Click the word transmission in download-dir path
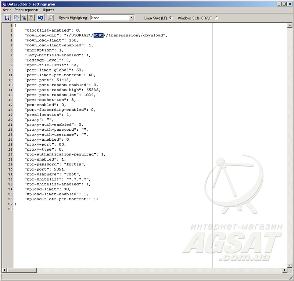294x281 pixels. coord(123,35)
